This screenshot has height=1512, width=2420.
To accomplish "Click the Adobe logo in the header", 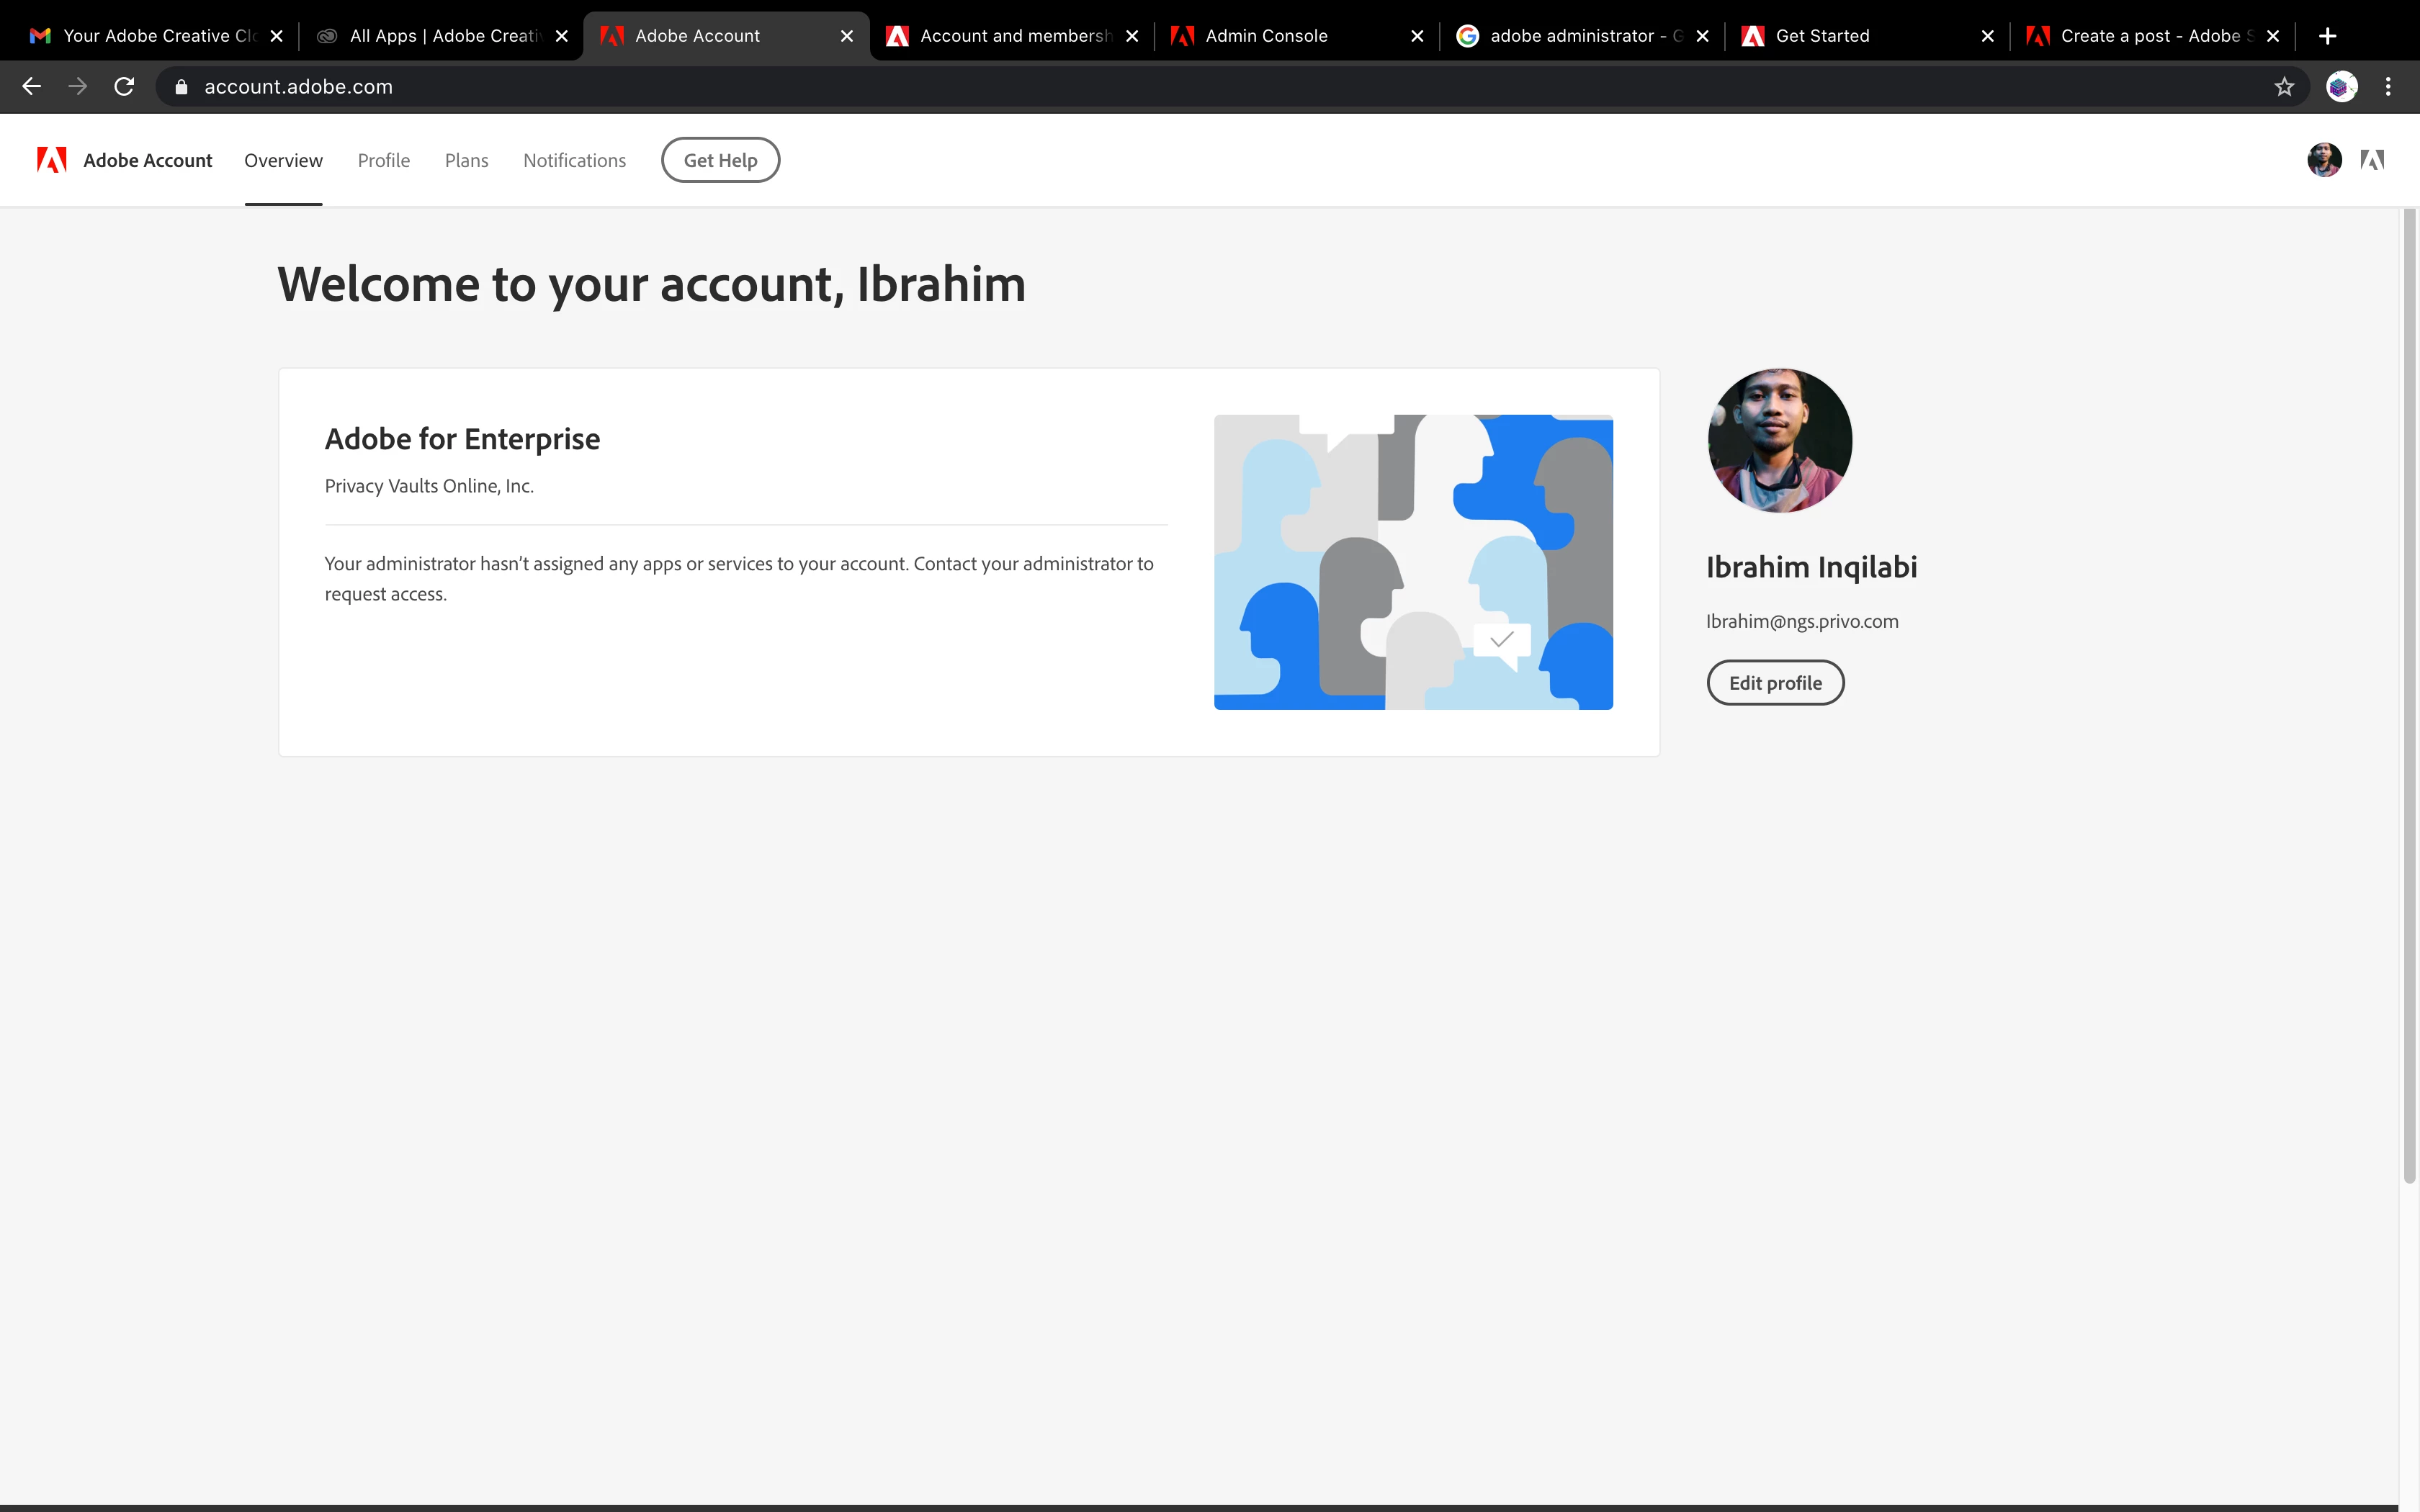I will tap(52, 160).
